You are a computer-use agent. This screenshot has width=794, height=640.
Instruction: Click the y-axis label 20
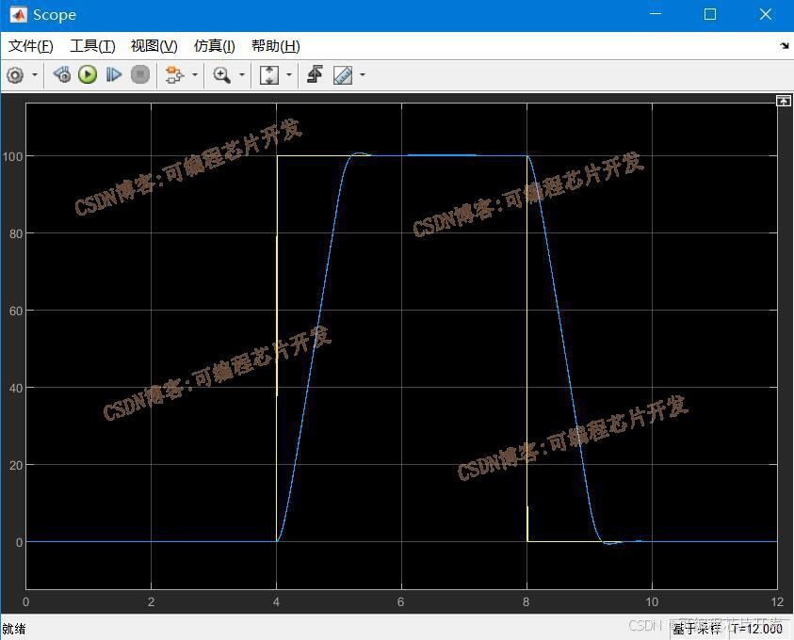click(x=16, y=465)
